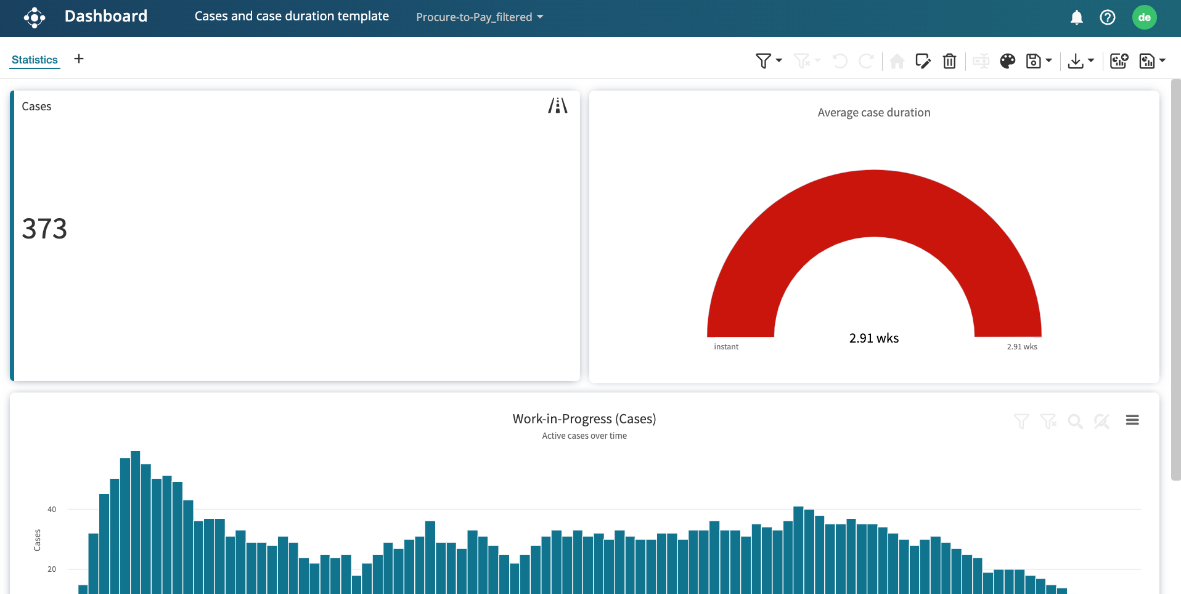Click the page vertical scrollbar
Viewport: 1181px width, 594px height.
coord(1175,279)
